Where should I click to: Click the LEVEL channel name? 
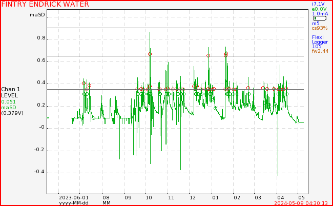coord(10,95)
